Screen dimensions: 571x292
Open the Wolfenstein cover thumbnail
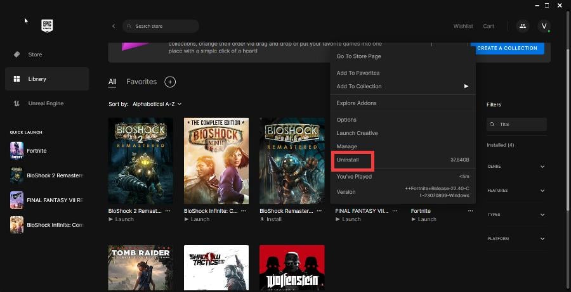tap(292, 268)
